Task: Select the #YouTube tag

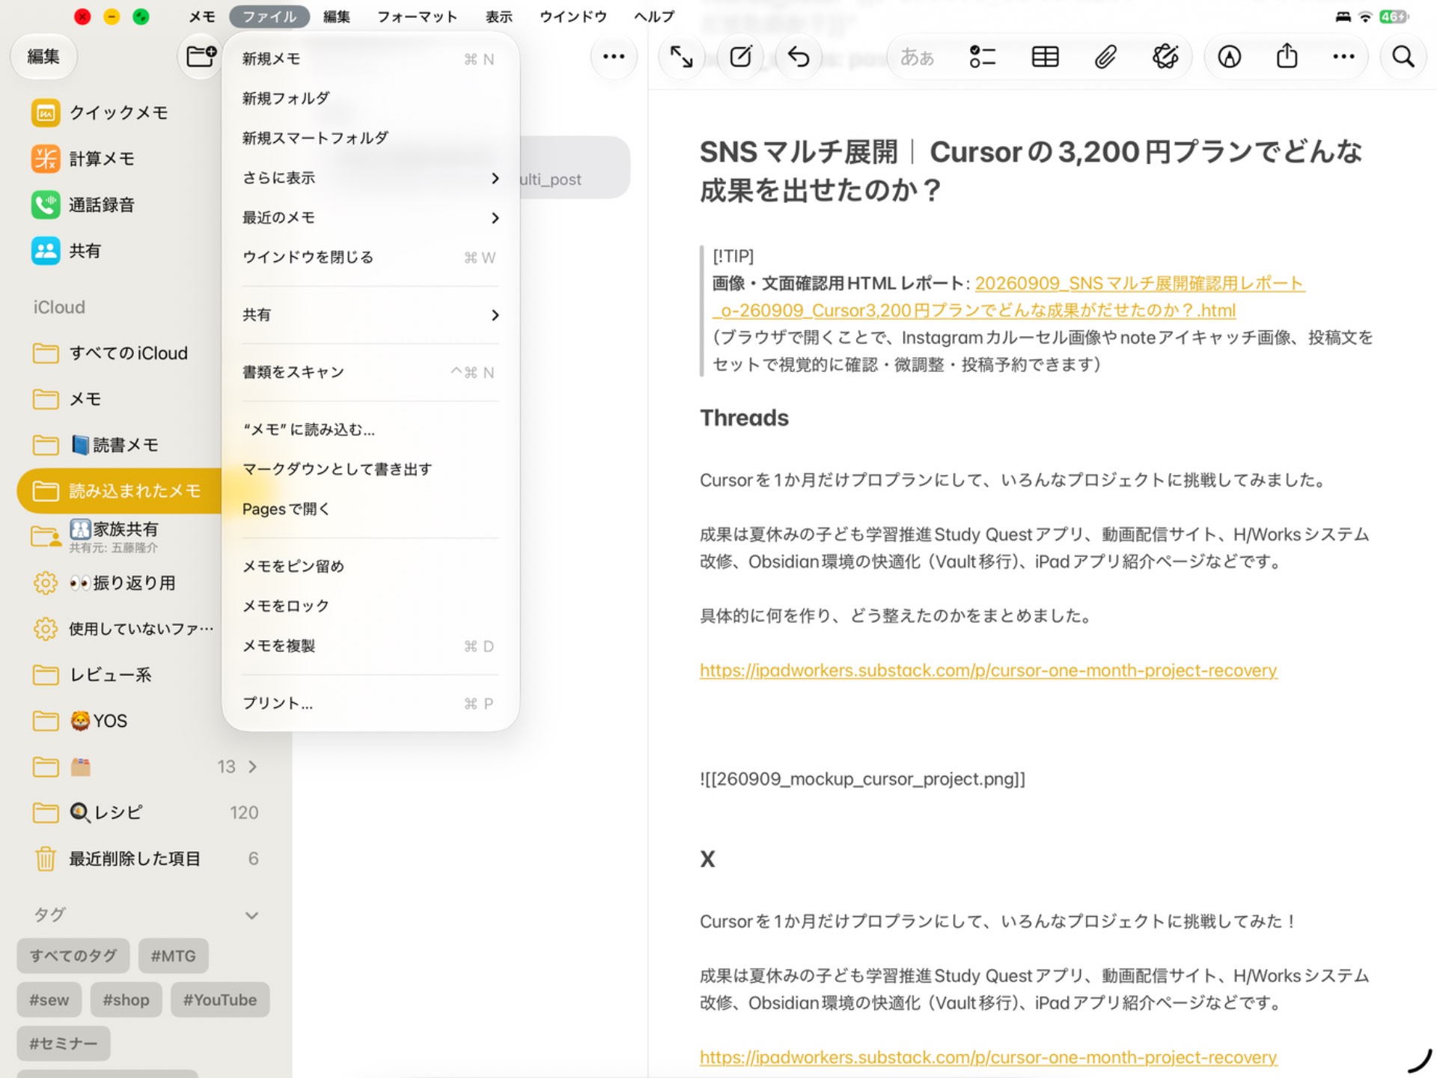Action: pos(220,1000)
